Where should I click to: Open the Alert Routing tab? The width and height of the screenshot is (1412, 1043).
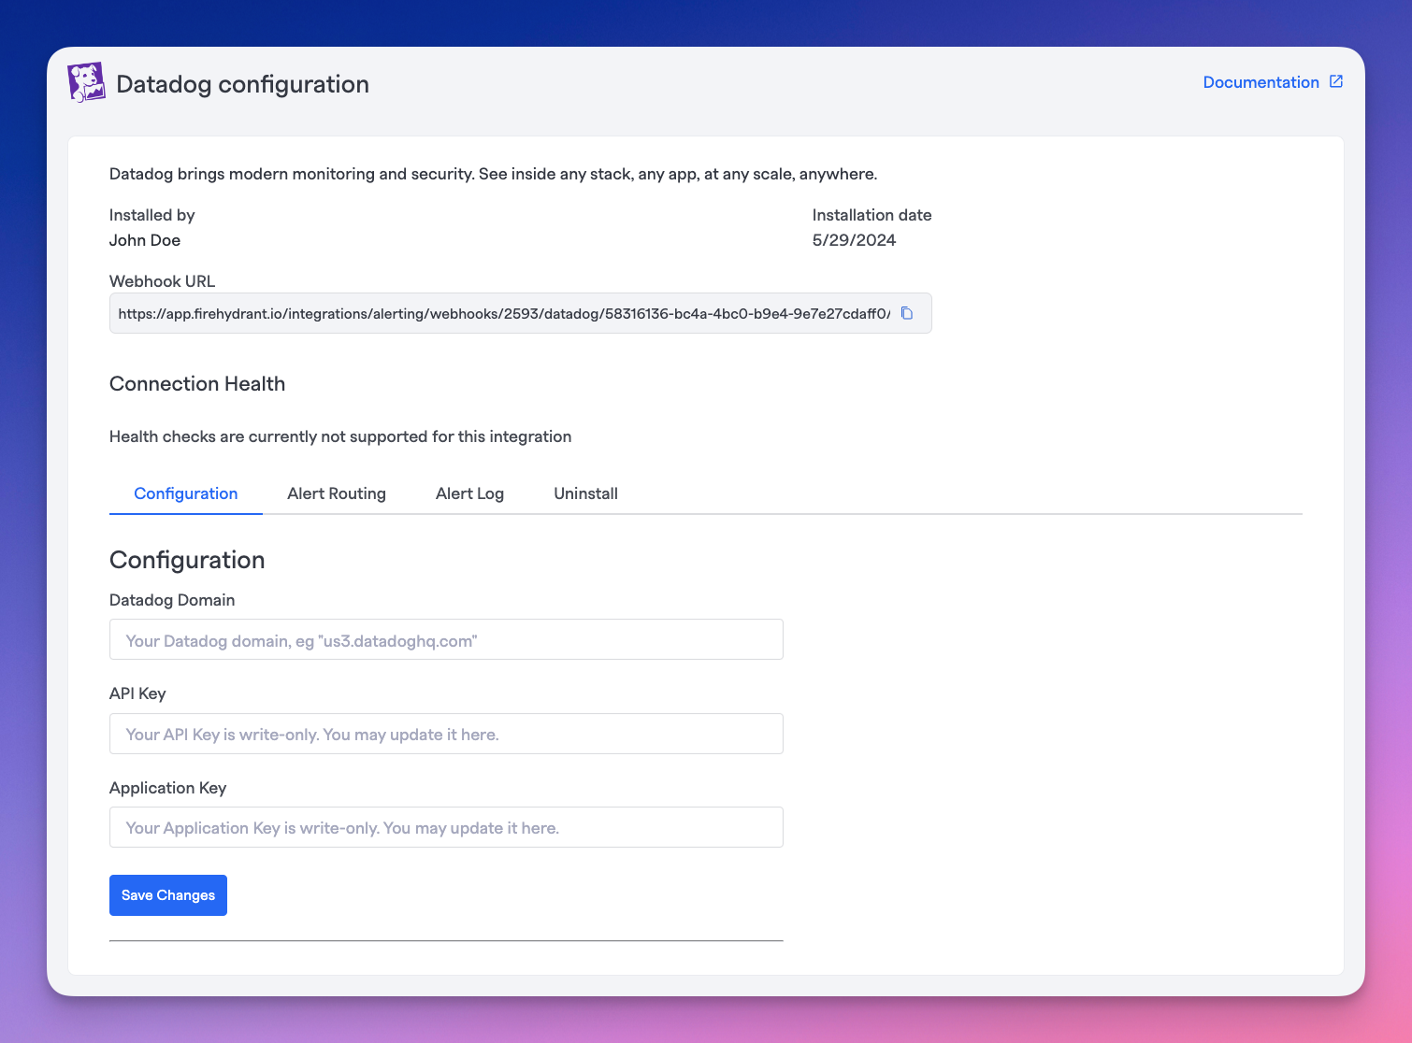point(337,493)
